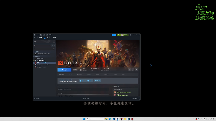This screenshot has height=121, width=216.
Task: Open the Help menu in Steam menu bar
Action: click(x=50, y=35)
